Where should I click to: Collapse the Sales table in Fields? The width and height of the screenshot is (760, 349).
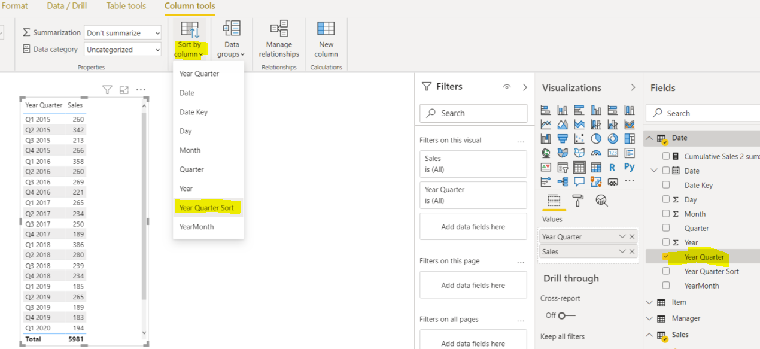point(650,335)
